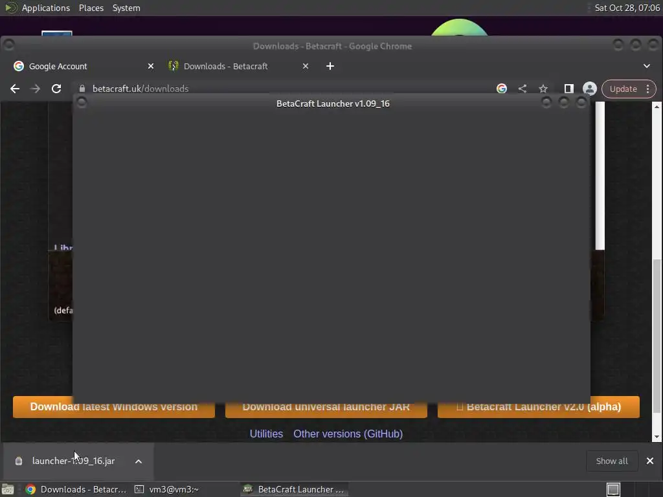The width and height of the screenshot is (663, 497).
Task: Open the Applications menu
Action: pos(46,8)
